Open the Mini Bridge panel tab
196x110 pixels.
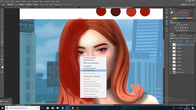click(x=6, y=101)
